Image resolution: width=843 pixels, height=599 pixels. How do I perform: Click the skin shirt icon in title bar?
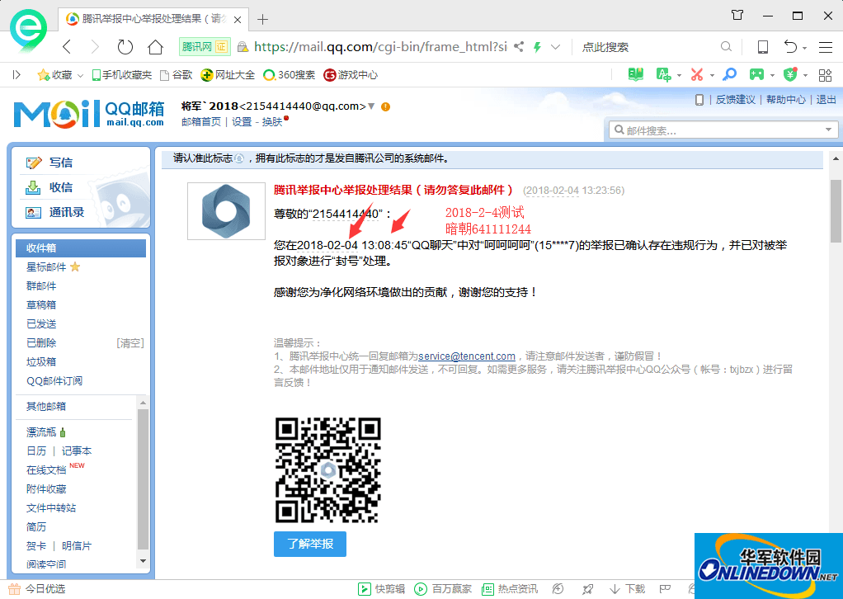pyautogui.click(x=737, y=15)
